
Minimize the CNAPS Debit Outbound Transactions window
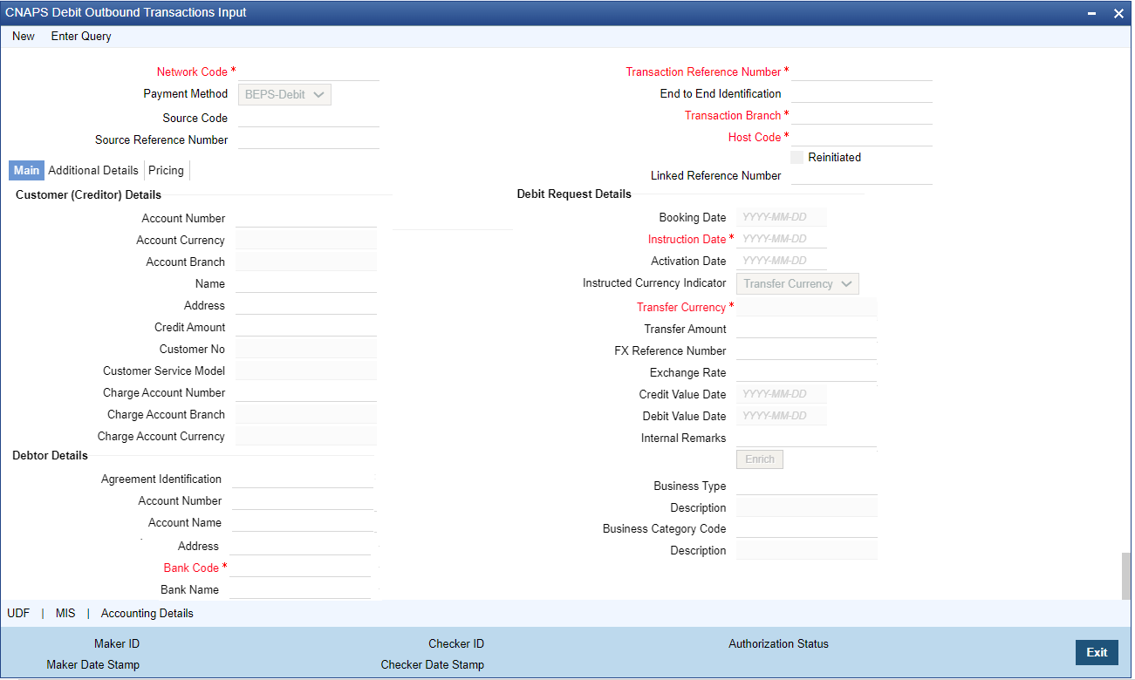click(x=1092, y=13)
